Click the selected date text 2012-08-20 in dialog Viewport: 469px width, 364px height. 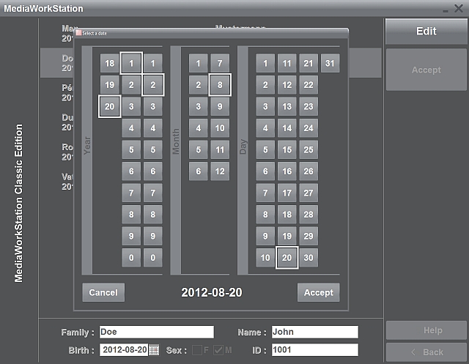coord(212,292)
